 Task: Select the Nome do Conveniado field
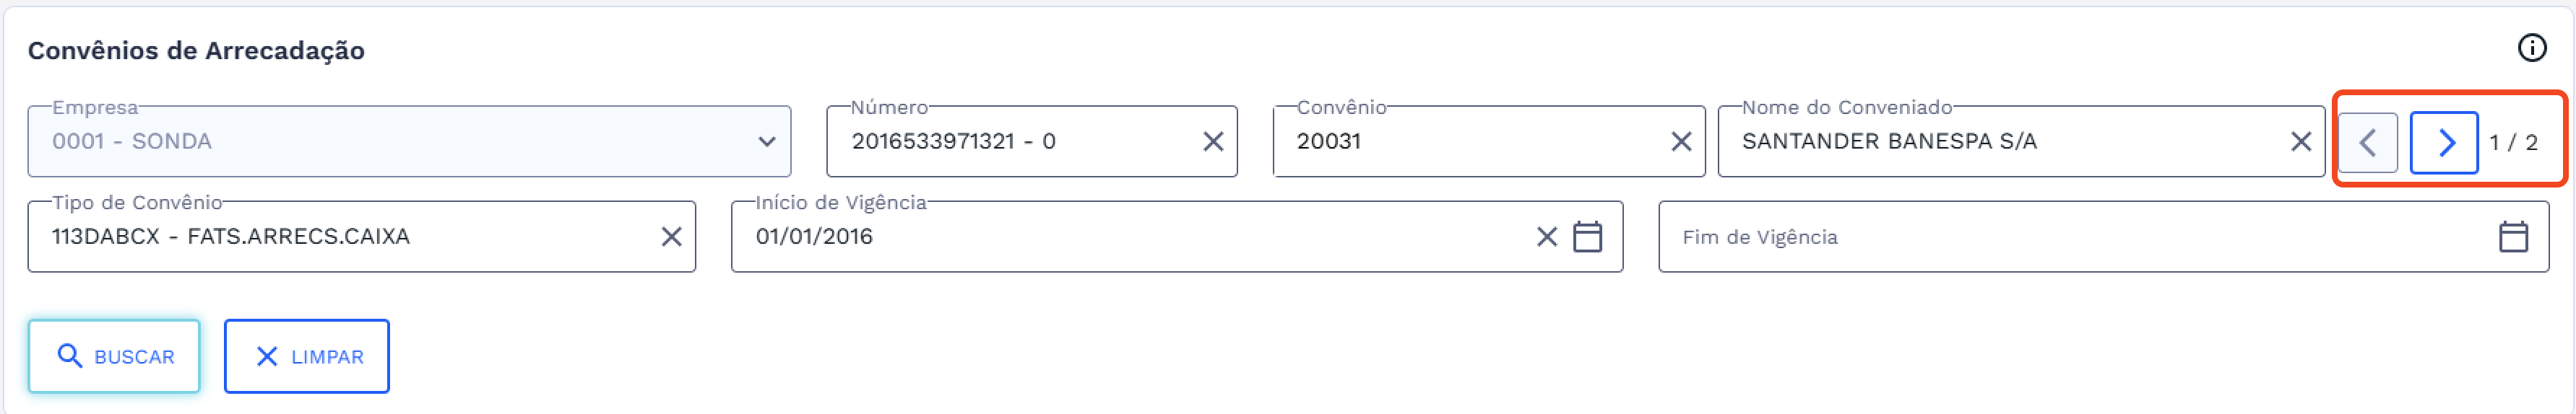coord(2000,141)
